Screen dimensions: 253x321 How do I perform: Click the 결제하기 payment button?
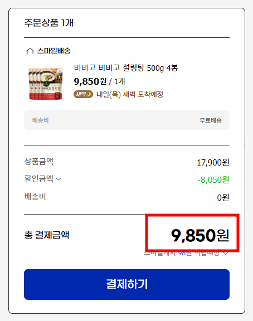tap(126, 284)
